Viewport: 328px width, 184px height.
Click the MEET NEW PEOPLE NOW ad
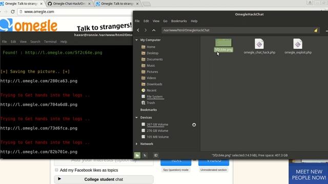click(309, 175)
